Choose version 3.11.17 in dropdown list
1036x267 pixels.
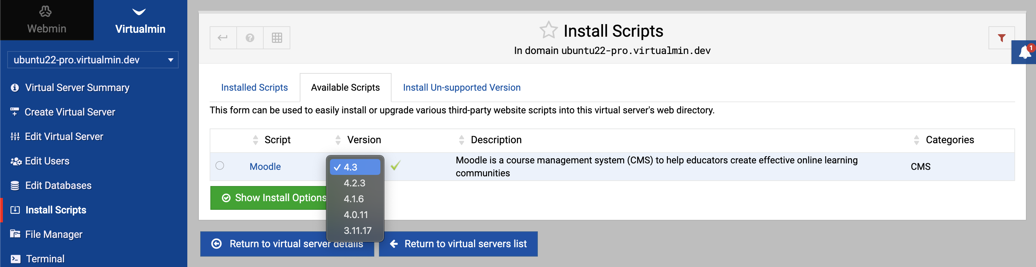click(x=355, y=230)
